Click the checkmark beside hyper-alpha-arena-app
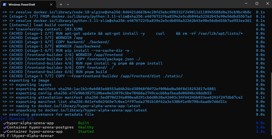Screen dimensions: 272x139 [5, 123]
